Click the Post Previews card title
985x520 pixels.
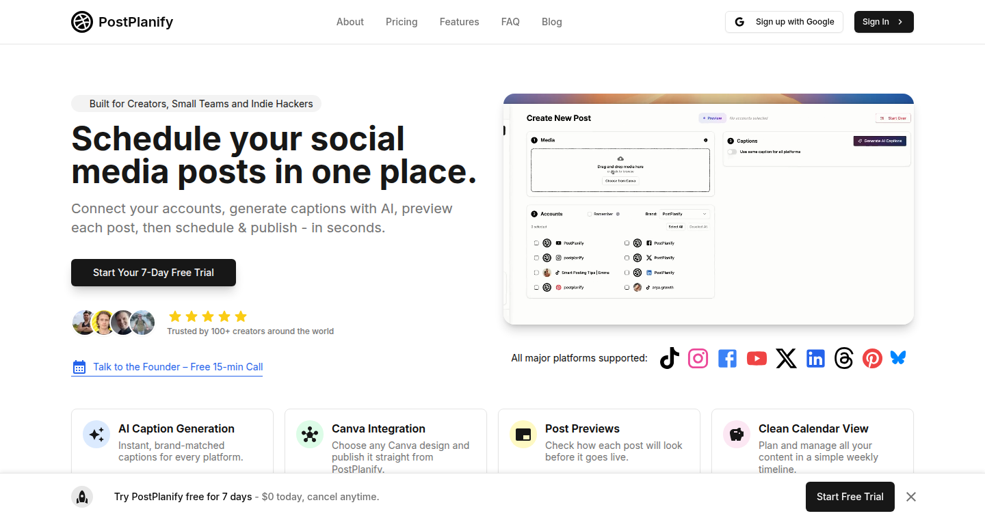click(x=582, y=428)
